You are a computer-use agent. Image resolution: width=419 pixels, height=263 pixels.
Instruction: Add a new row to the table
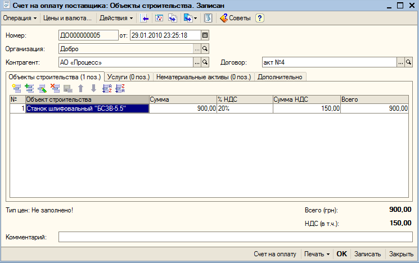point(16,88)
